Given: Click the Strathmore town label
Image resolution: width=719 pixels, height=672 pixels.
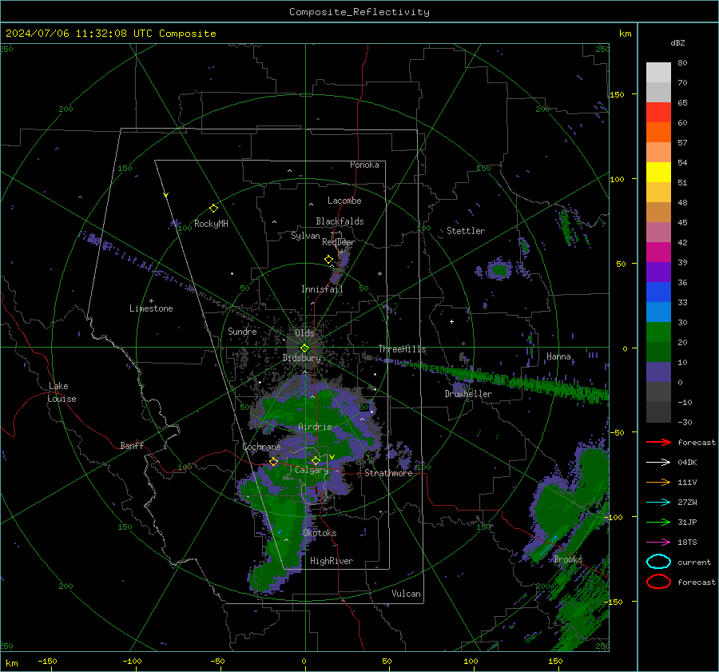Looking at the screenshot, I should (x=389, y=473).
